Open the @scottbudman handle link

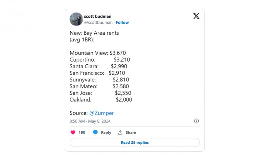pyautogui.click(x=98, y=23)
